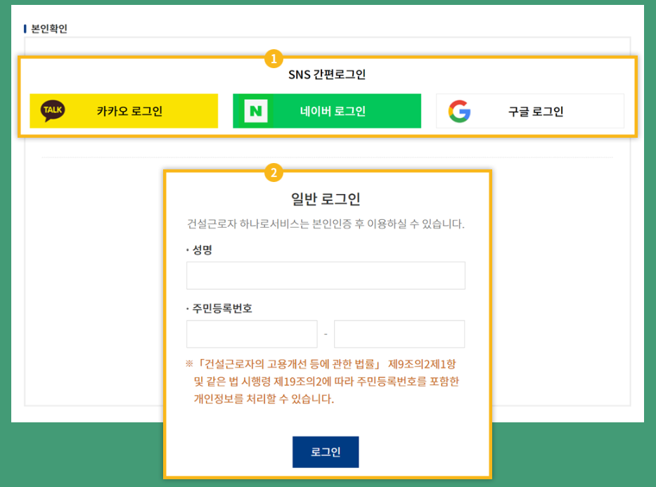Click the KakaoTalk speech bubble icon
This screenshot has width=656, height=487.
tap(53, 110)
